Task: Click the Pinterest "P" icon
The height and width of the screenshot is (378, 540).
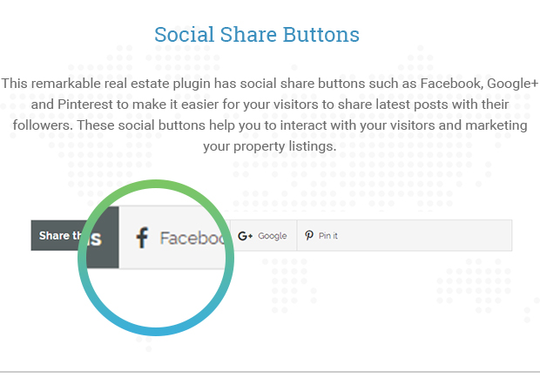Action: (309, 235)
